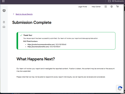Open the Help Center link
The image size is (125, 94).
click(x=96, y=7)
